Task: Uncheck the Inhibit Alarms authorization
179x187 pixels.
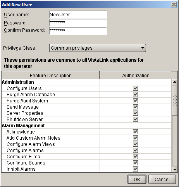Action: [x=135, y=169]
